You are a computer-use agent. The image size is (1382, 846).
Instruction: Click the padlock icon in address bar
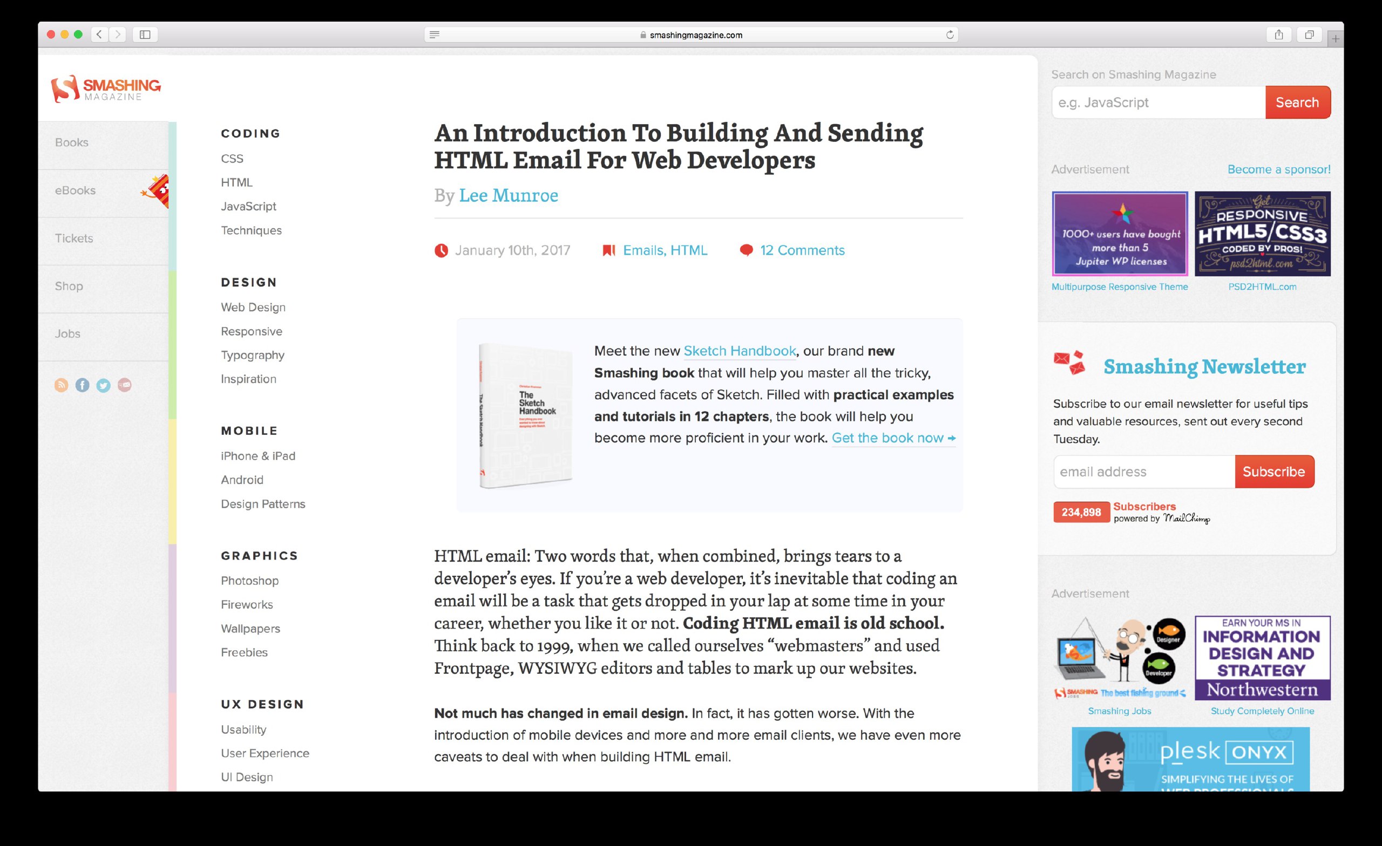pyautogui.click(x=643, y=35)
